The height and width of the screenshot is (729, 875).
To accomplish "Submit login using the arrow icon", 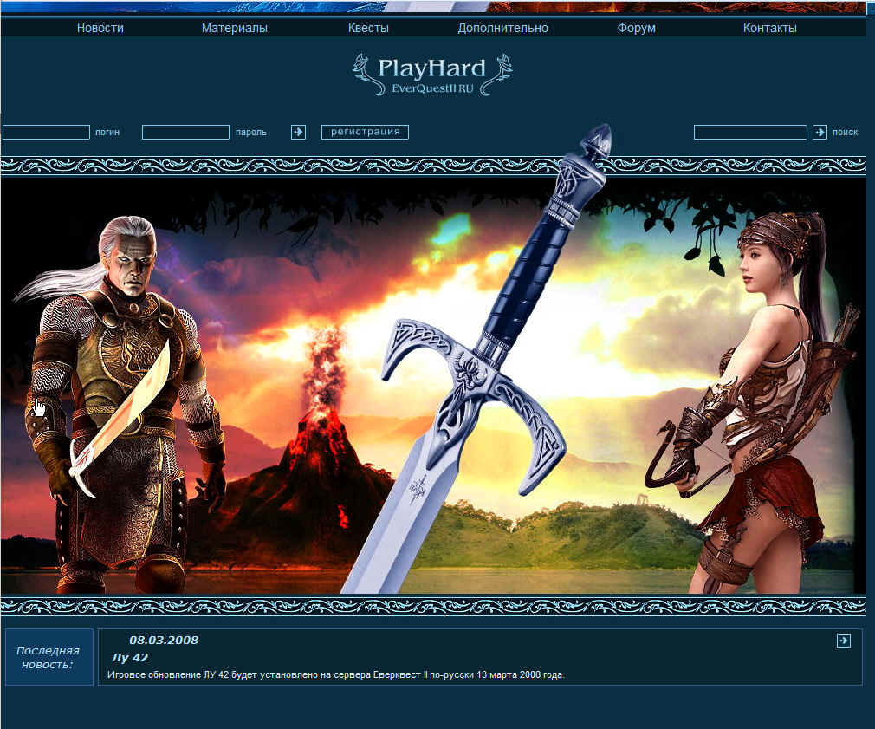I will coord(298,132).
